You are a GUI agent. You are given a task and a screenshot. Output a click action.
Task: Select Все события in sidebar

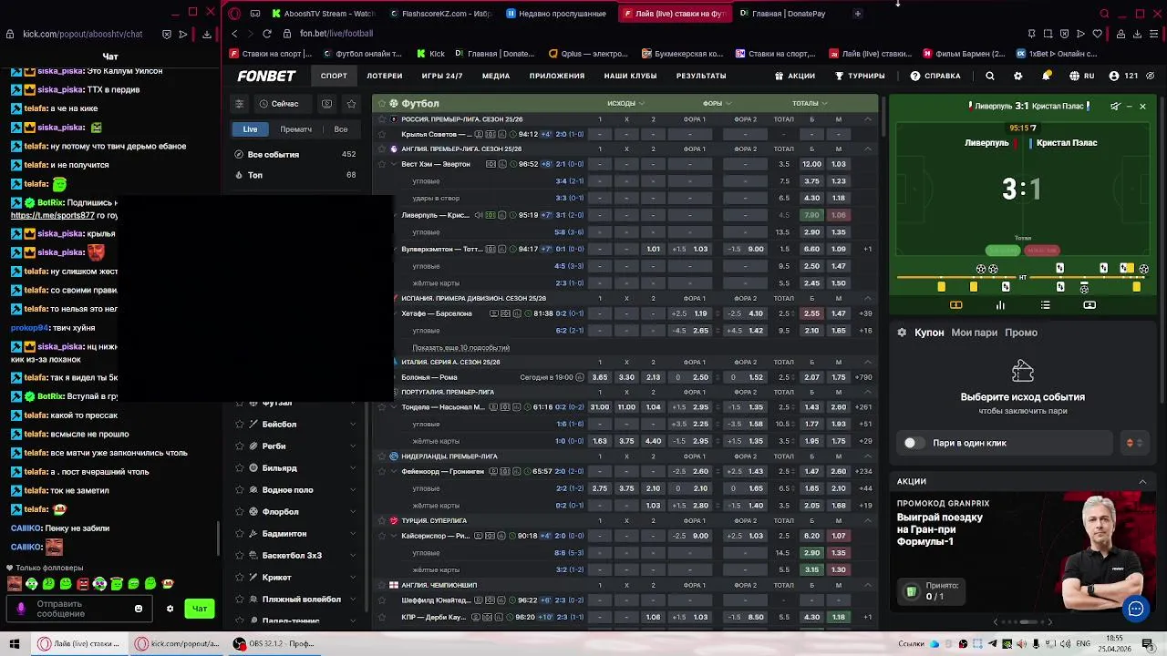click(295, 155)
